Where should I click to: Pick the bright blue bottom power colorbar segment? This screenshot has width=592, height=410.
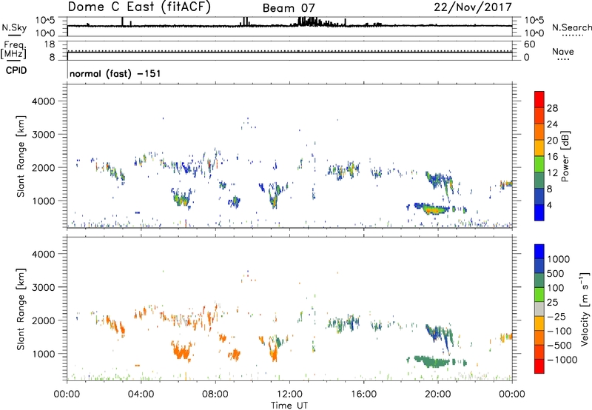pyautogui.click(x=539, y=212)
